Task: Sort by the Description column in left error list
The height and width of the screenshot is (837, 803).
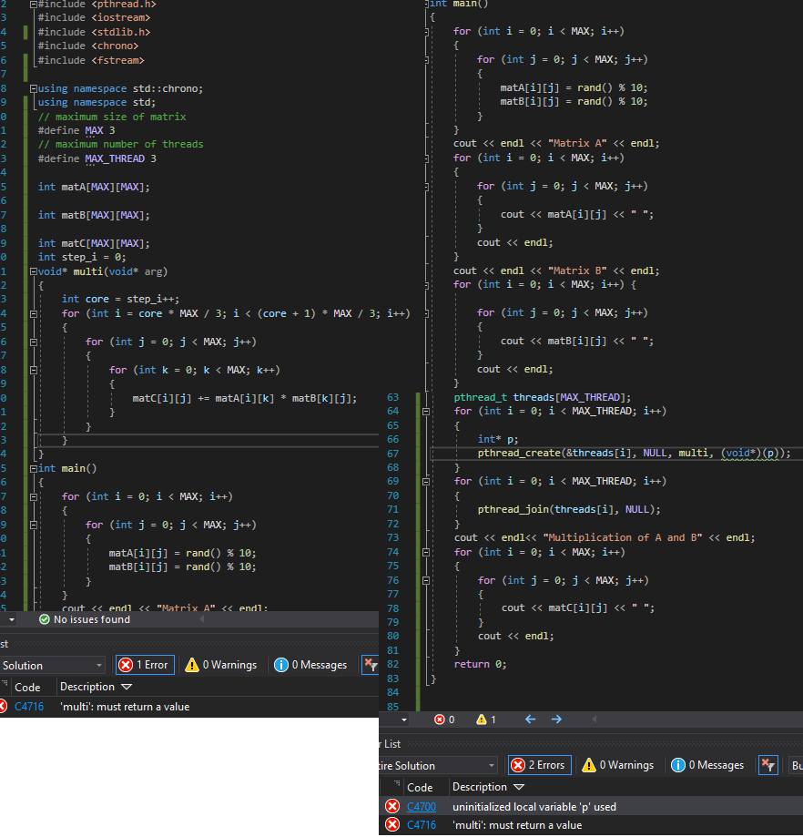Action: (x=87, y=687)
